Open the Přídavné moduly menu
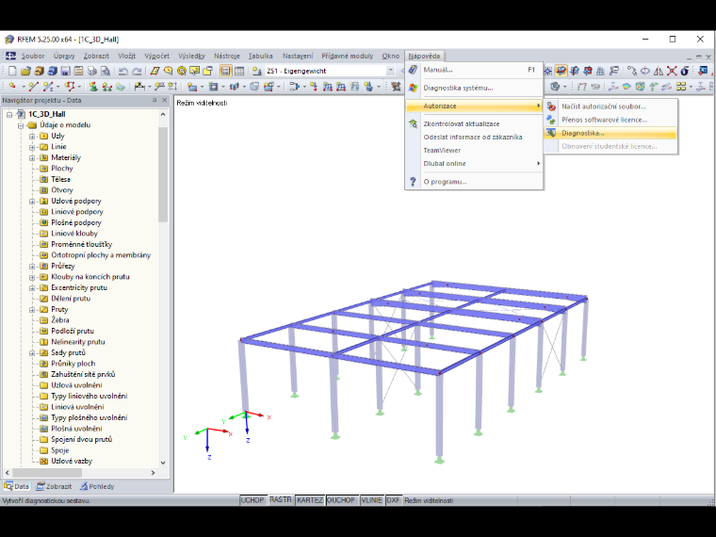Image resolution: width=716 pixels, height=537 pixels. (347, 57)
